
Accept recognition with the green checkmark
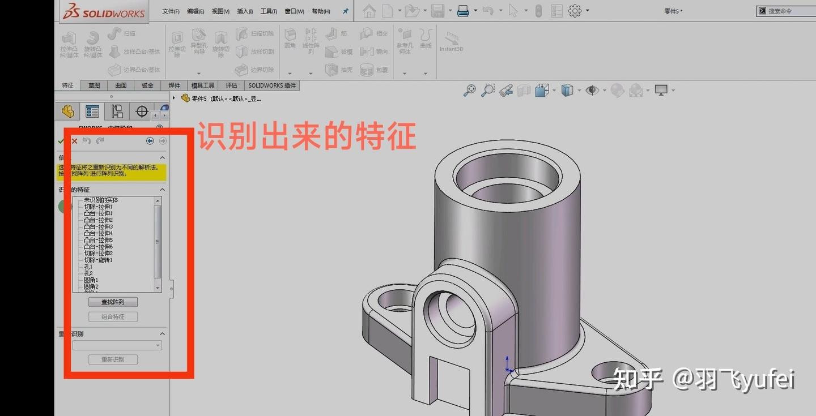(x=62, y=140)
